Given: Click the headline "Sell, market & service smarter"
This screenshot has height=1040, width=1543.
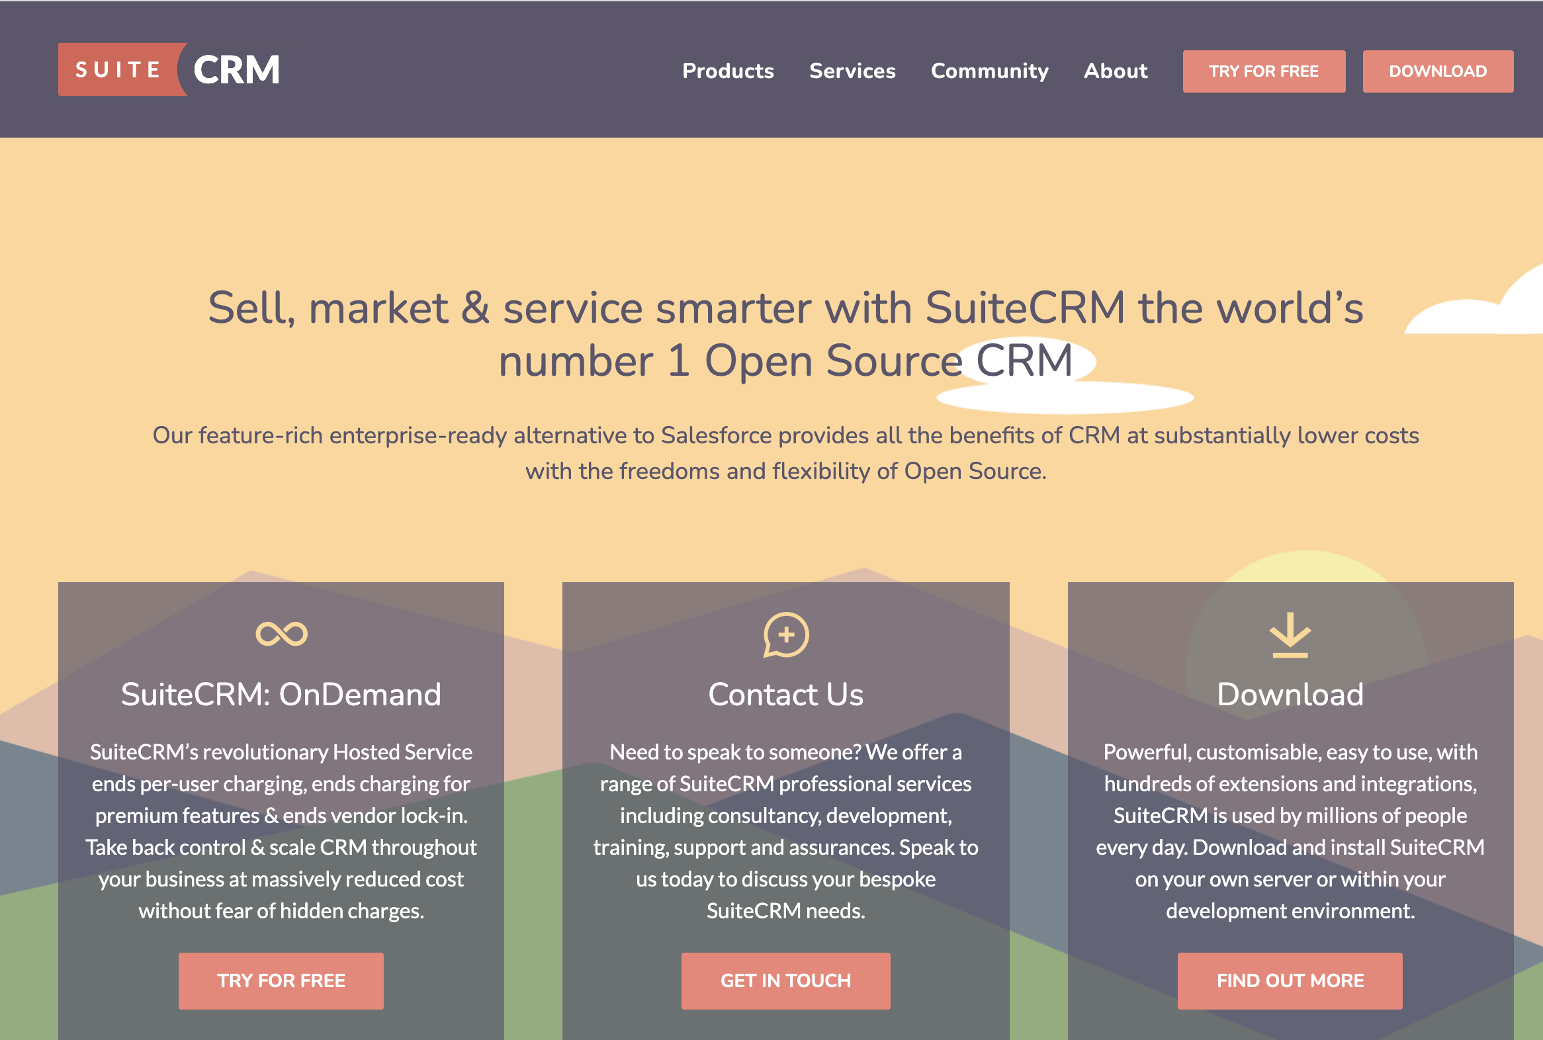Looking at the screenshot, I should click(x=786, y=334).
